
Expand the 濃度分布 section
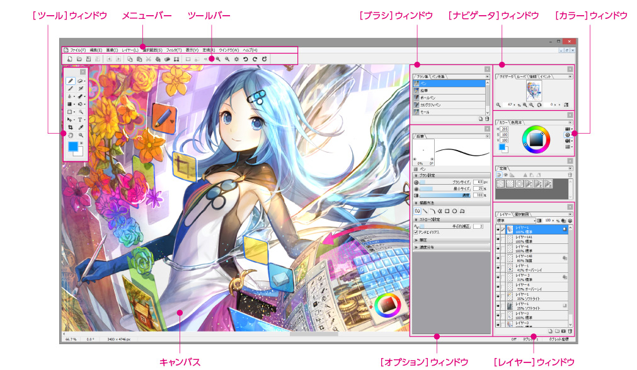(416, 247)
